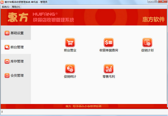
Task: Open the 零售毛利 bar chart icon
Action: [x=109, y=69]
